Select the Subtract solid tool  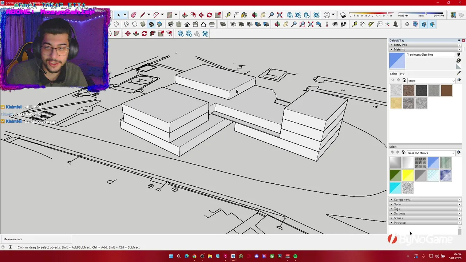coord(250,24)
